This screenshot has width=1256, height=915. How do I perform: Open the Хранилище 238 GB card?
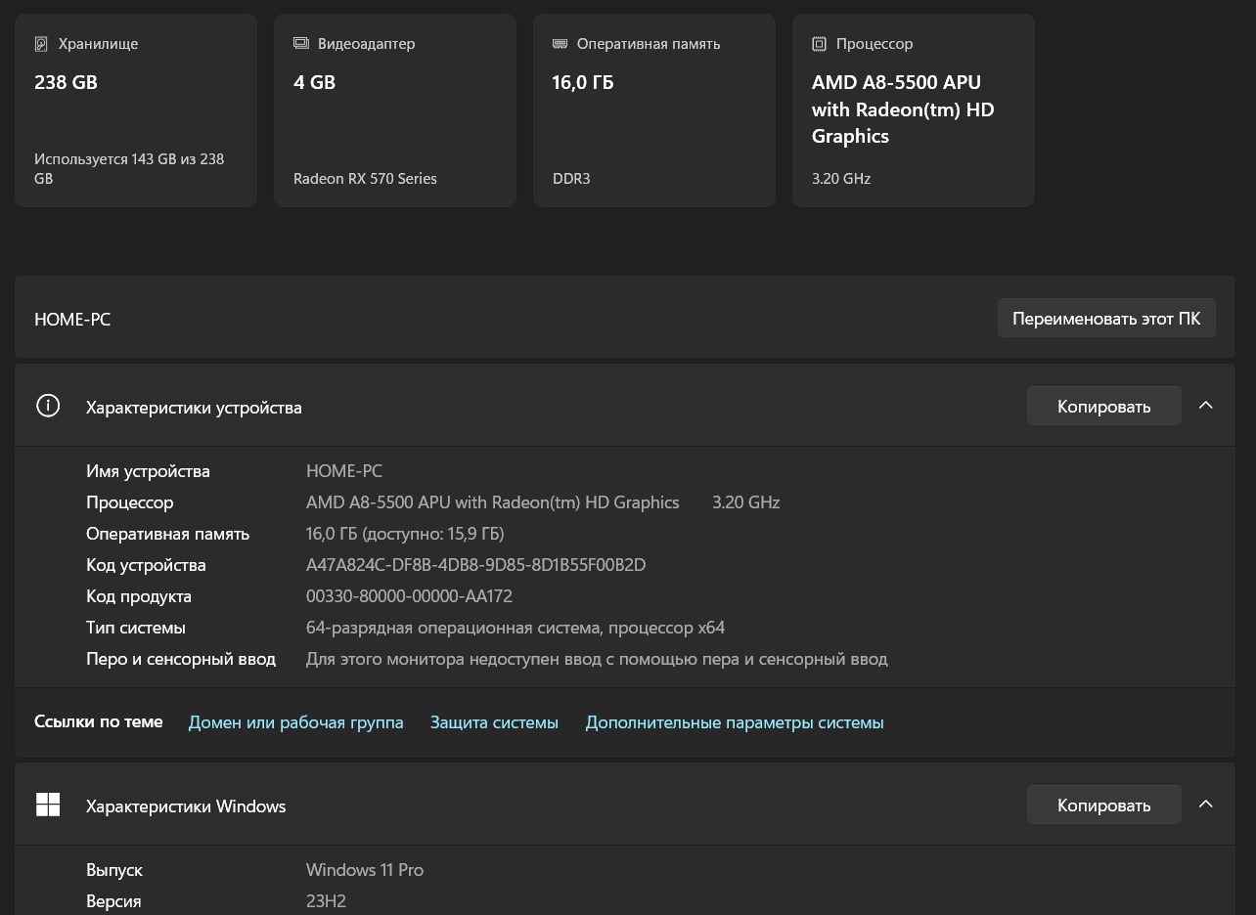[136, 110]
